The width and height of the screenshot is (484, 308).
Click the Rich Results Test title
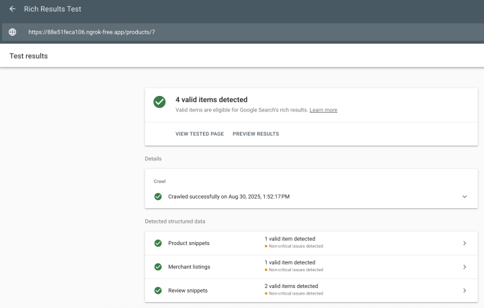coord(52,9)
